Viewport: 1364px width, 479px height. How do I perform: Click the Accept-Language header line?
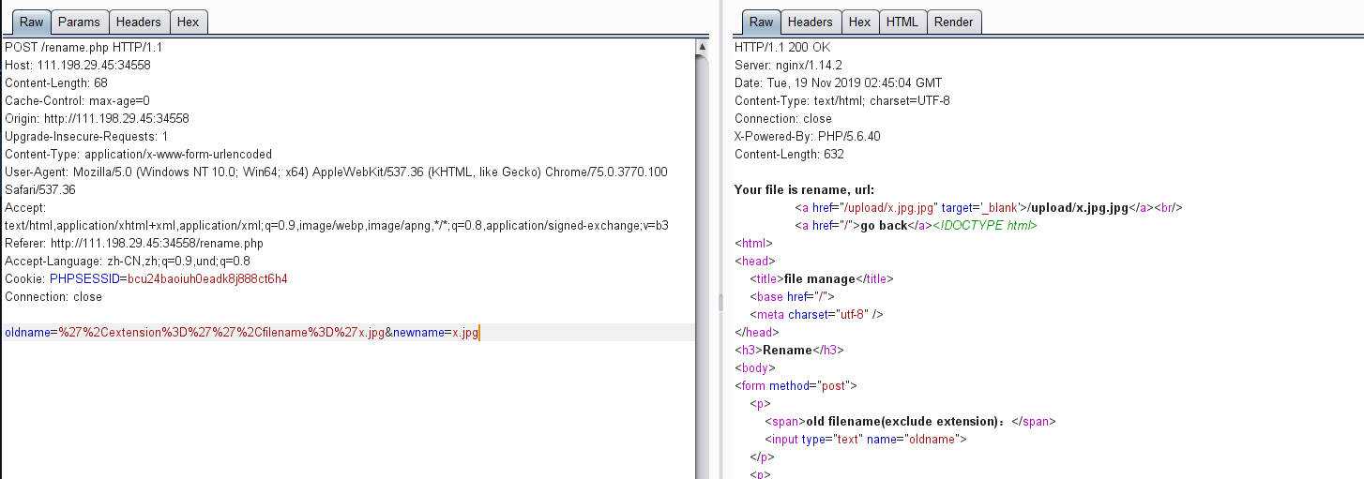[127, 261]
